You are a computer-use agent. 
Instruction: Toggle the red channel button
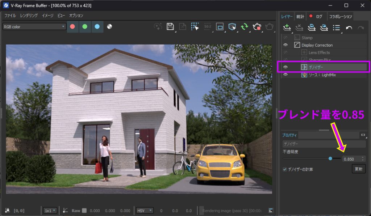click(72, 26)
